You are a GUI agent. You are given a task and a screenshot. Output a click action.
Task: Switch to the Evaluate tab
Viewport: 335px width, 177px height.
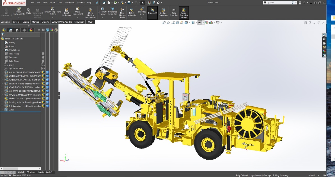click(x=45, y=22)
